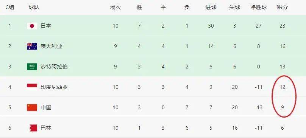Sort by the 积分 column header

coord(283,8)
